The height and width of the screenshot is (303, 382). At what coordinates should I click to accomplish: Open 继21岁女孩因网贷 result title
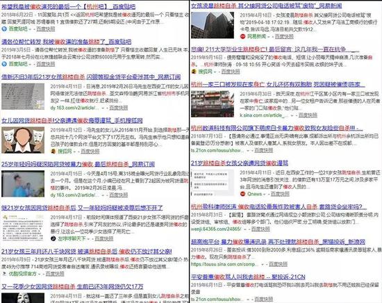pos(82,208)
